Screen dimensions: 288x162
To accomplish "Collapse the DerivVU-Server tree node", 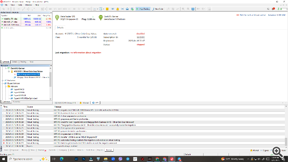I will point(6,68).
